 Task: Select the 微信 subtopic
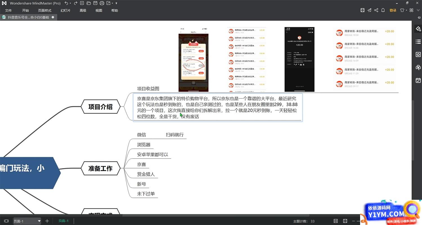click(142, 135)
